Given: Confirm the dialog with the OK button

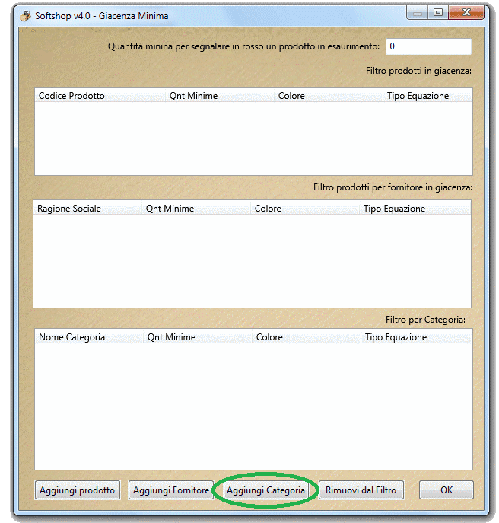Looking at the screenshot, I should click(x=446, y=490).
